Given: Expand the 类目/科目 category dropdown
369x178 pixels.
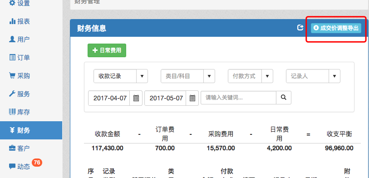Looking at the screenshot, I should tap(209, 76).
